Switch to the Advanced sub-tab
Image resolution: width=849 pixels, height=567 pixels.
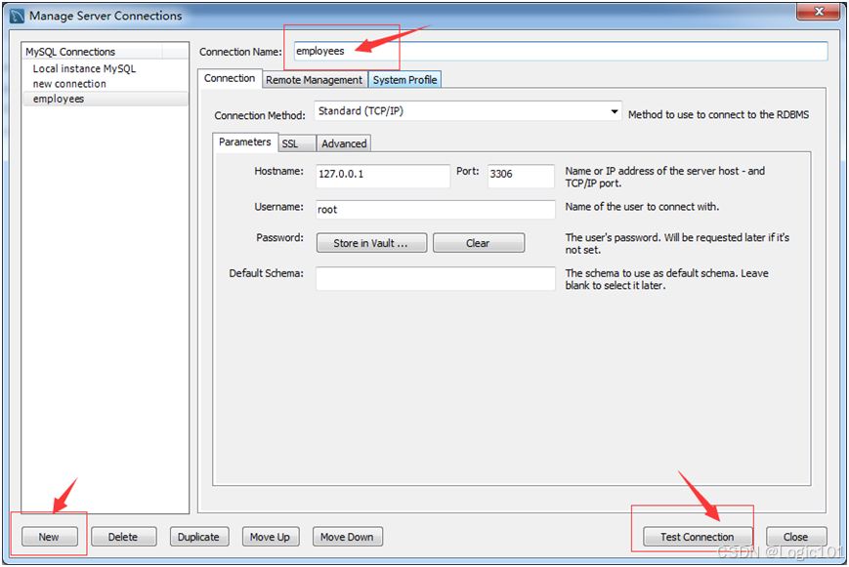344,143
